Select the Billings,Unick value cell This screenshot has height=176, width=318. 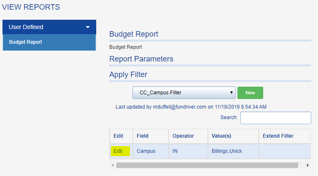pos(233,151)
